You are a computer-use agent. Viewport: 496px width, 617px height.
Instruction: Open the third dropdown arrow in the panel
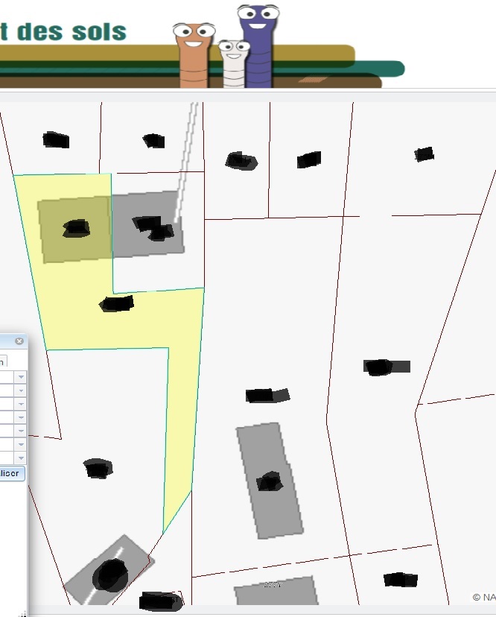click(x=21, y=404)
